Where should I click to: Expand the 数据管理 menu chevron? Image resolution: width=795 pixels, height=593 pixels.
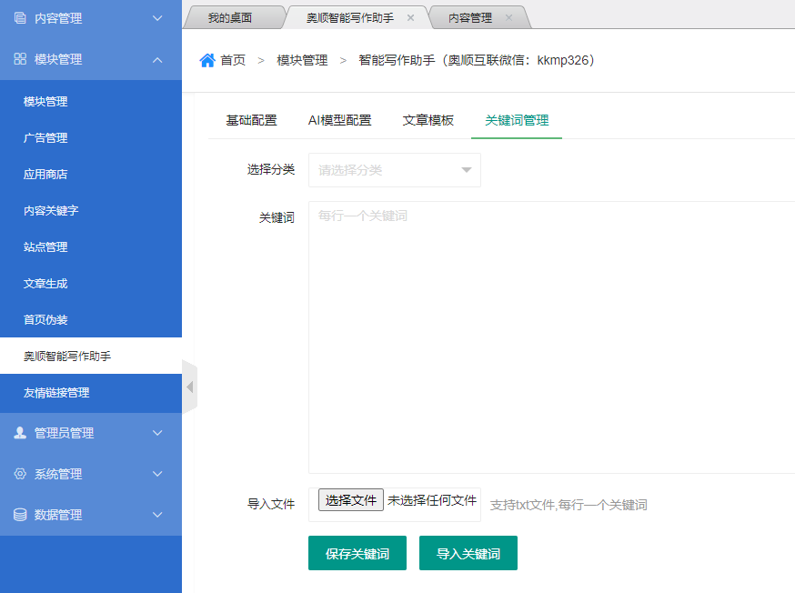point(157,515)
